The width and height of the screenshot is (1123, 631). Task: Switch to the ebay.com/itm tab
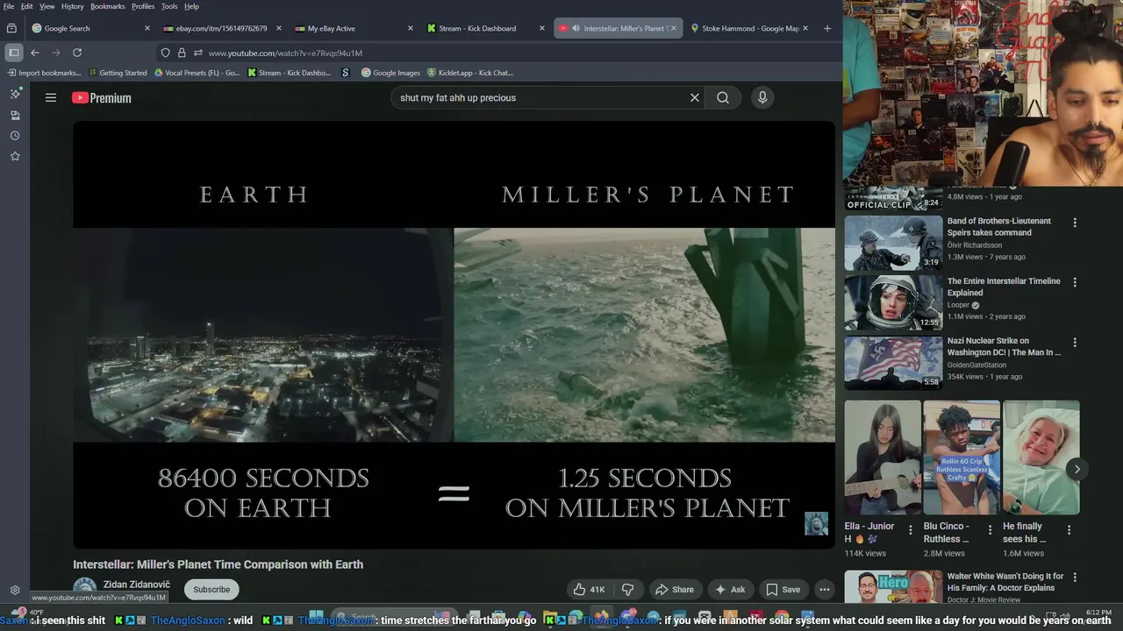224,28
